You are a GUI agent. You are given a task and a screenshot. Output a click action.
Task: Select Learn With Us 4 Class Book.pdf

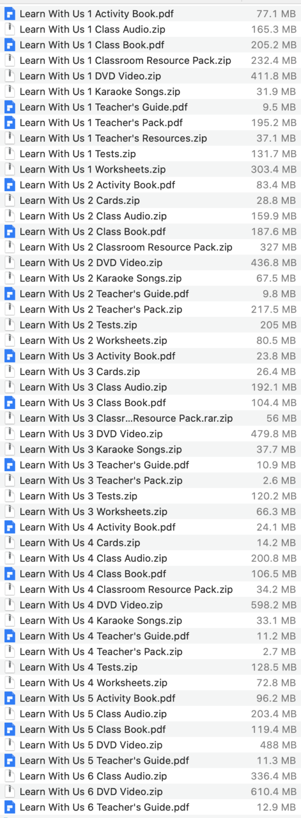(150, 574)
